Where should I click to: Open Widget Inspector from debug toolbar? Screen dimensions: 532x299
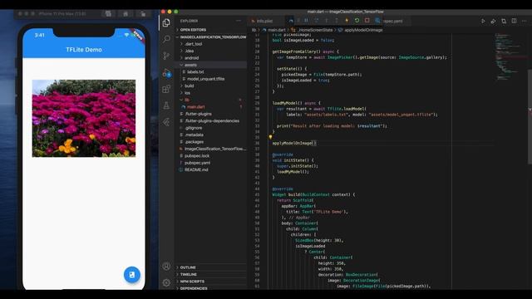click(x=377, y=21)
